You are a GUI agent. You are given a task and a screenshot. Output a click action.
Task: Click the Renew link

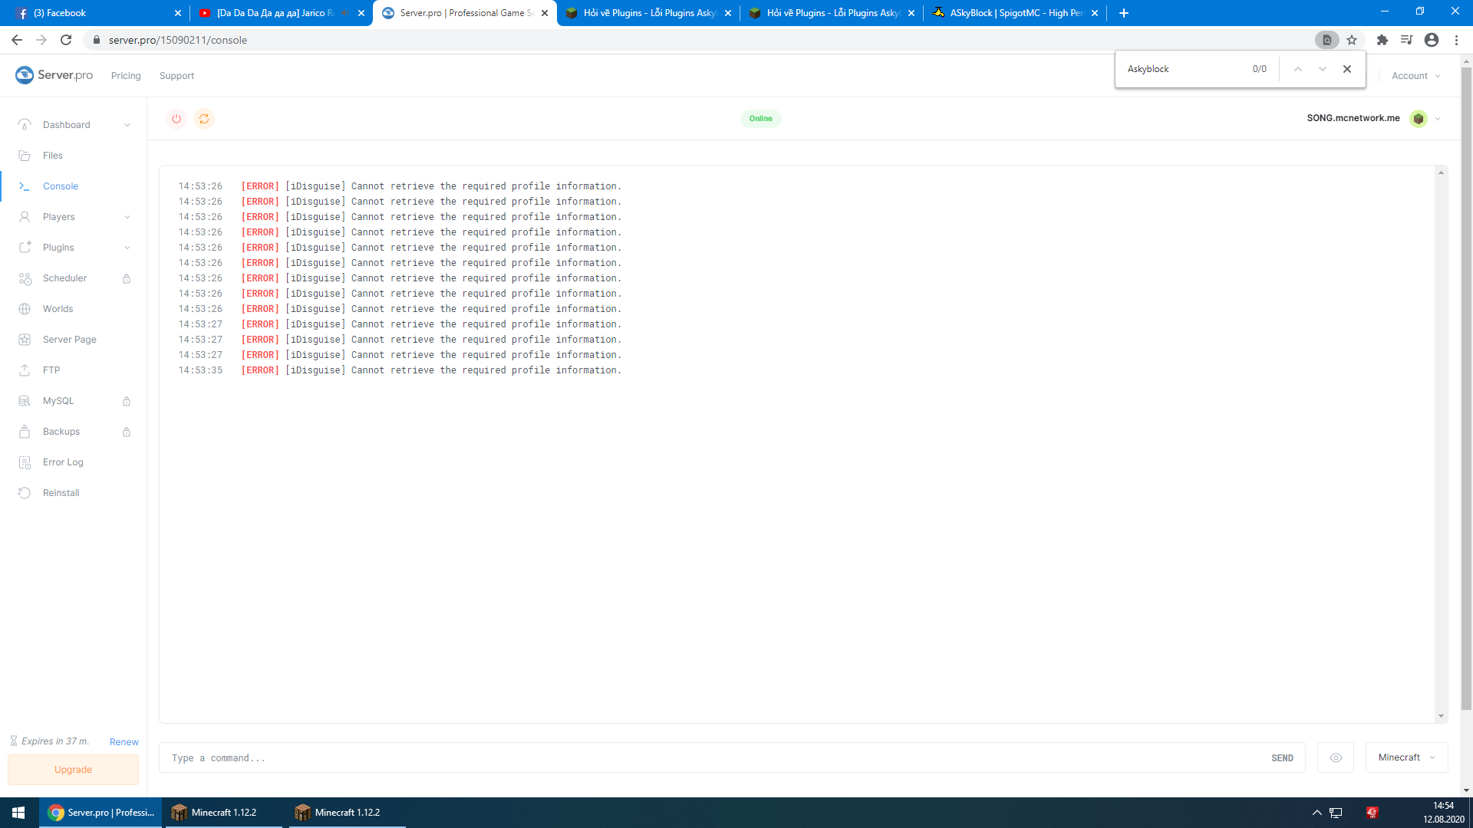(x=124, y=742)
